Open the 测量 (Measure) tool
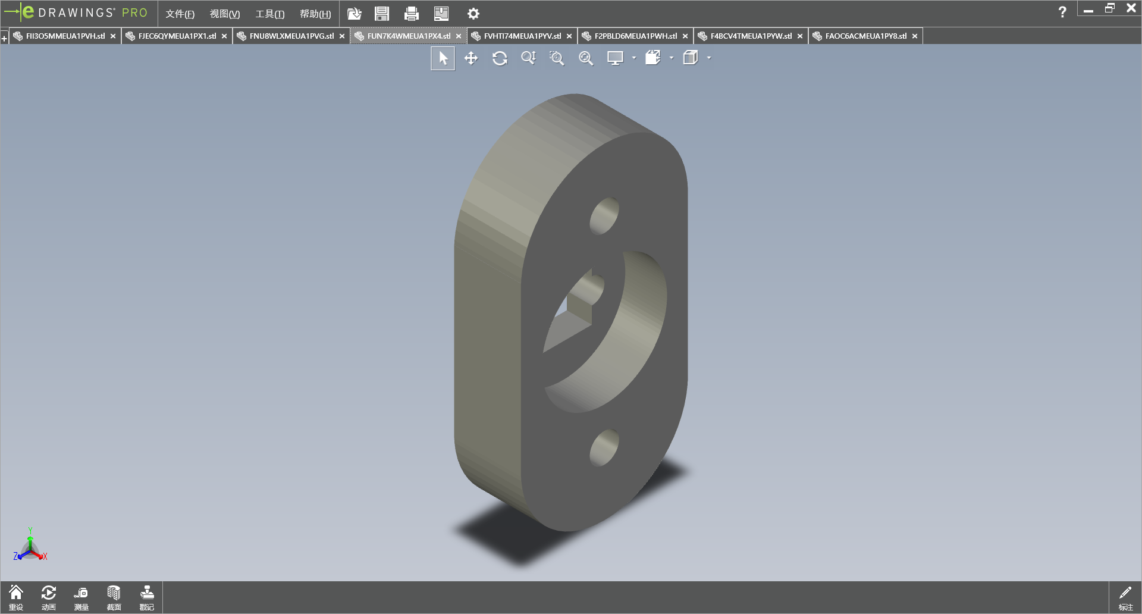Image resolution: width=1142 pixels, height=614 pixels. 81,597
